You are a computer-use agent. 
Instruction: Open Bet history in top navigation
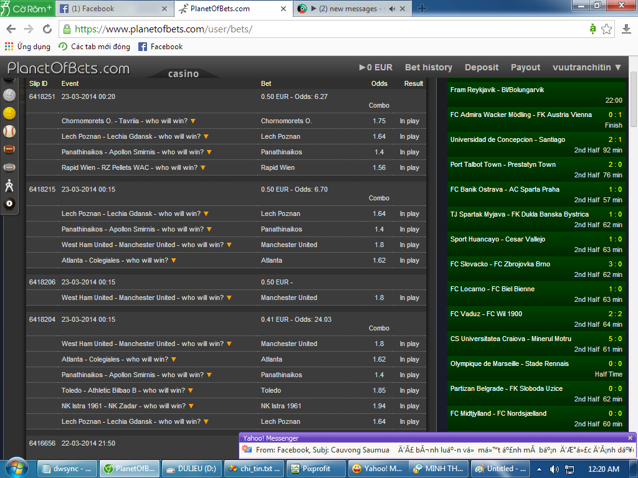click(429, 67)
